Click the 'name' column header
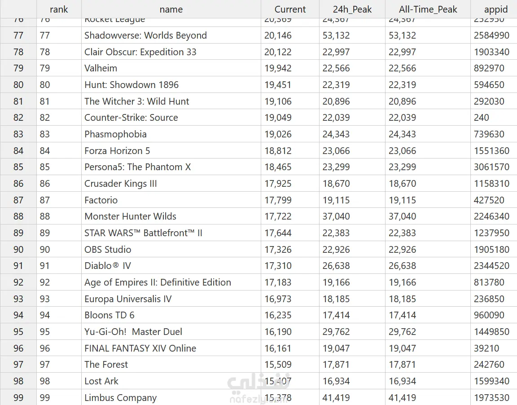This screenshot has height=405, width=517. click(171, 9)
